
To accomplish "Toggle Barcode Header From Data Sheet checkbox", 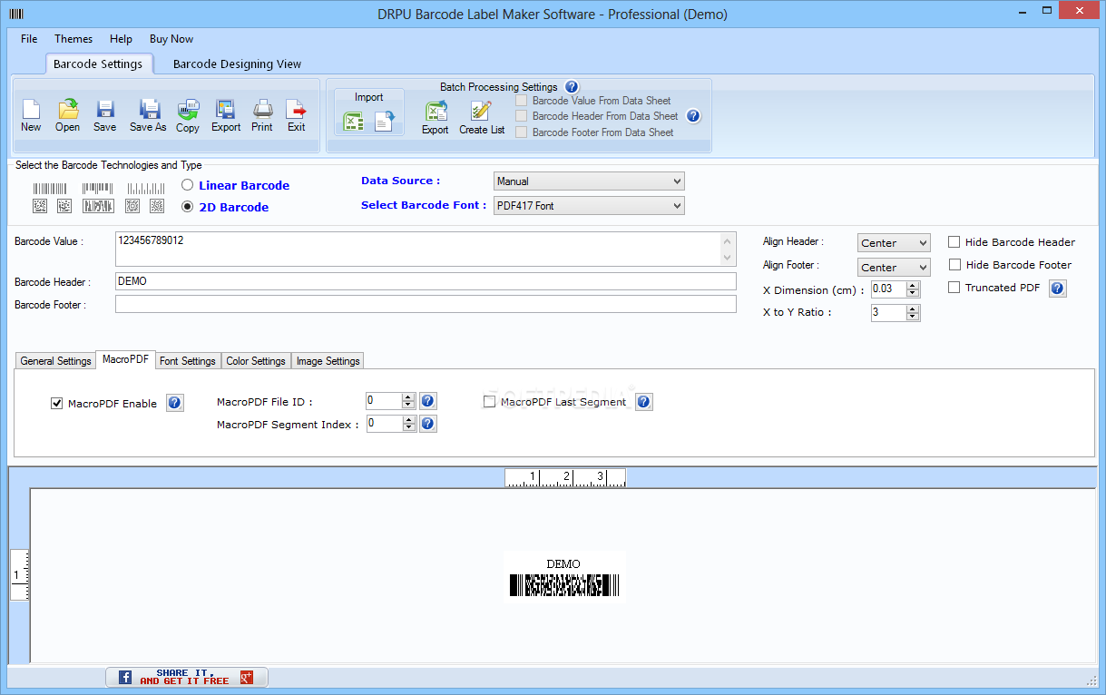I will 521,116.
